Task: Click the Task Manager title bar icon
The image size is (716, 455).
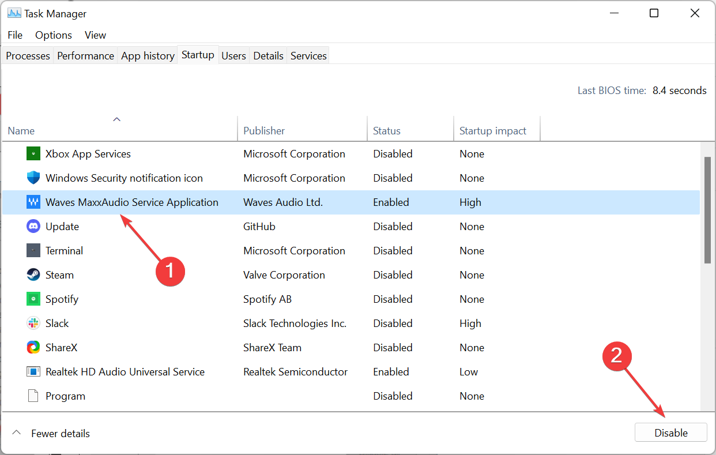Action: (14, 13)
